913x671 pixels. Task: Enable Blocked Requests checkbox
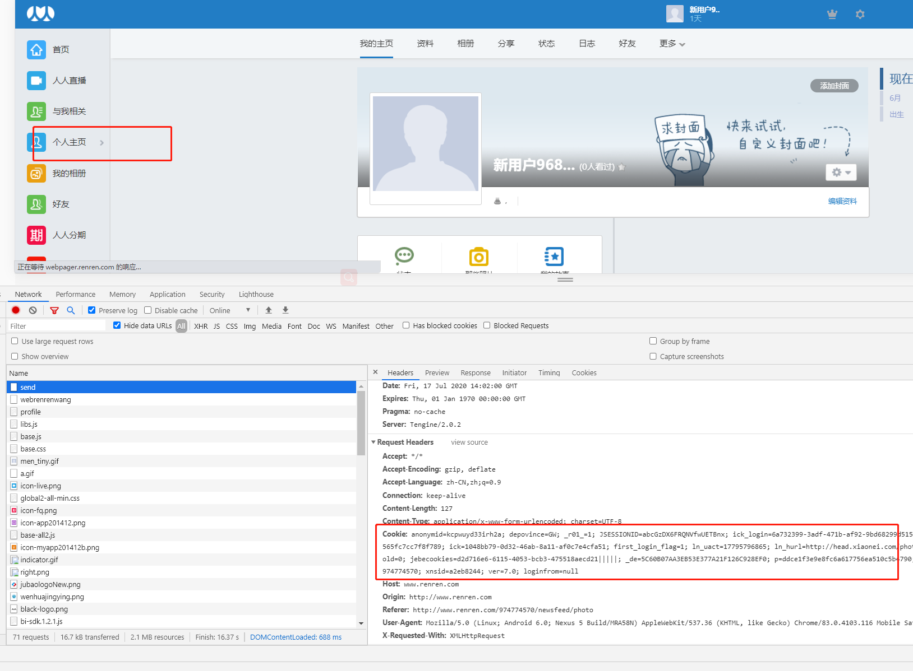click(487, 325)
